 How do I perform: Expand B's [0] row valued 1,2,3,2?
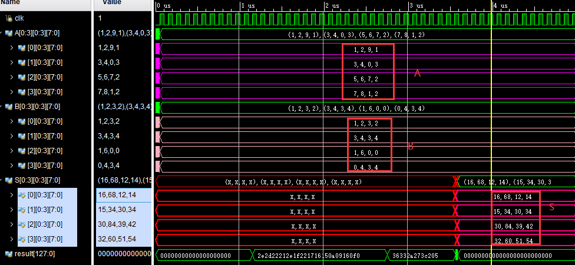[12, 121]
